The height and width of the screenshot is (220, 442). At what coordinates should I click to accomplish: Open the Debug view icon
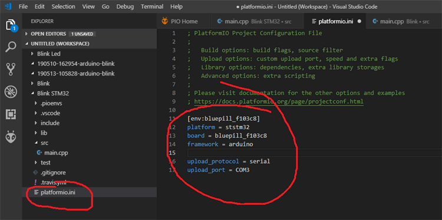pyautogui.click(x=11, y=91)
